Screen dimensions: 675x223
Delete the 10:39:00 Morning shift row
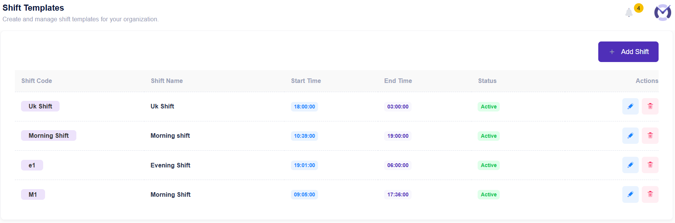pos(650,136)
